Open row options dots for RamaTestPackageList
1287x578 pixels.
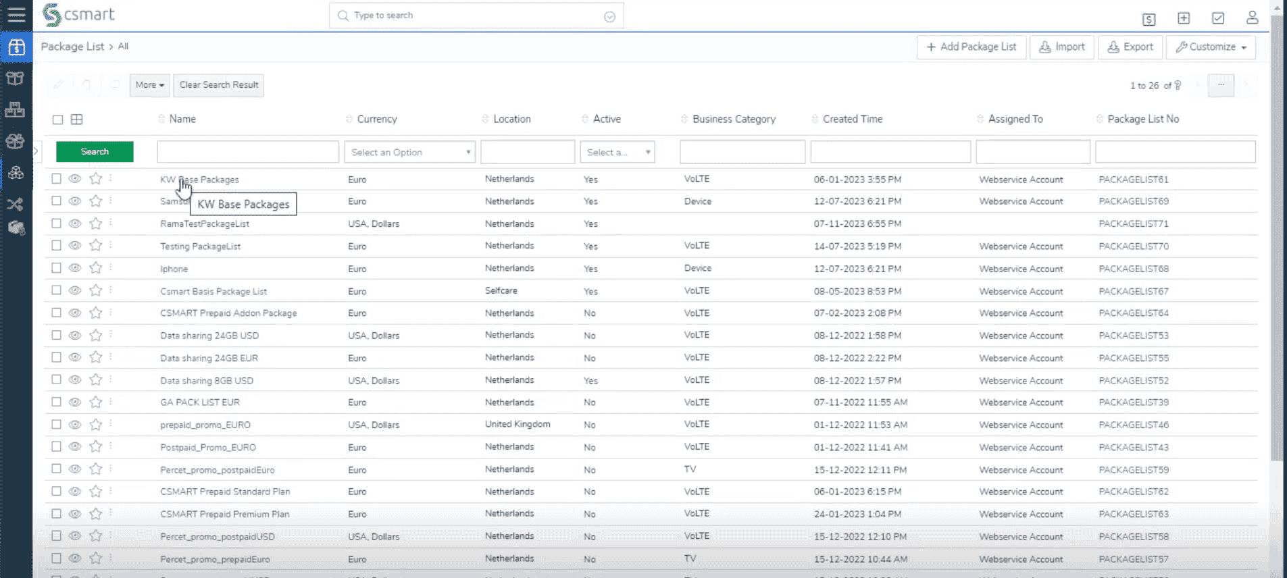tap(111, 223)
